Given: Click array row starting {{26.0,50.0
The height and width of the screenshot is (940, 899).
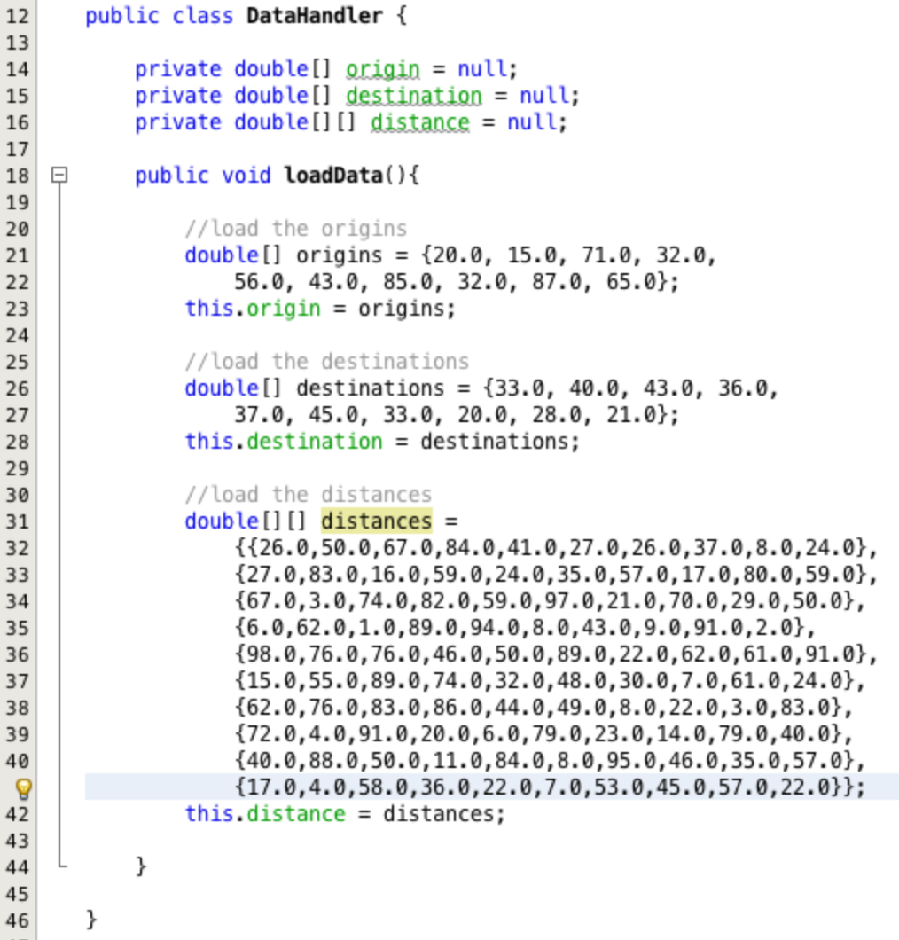Looking at the screenshot, I should (x=556, y=548).
